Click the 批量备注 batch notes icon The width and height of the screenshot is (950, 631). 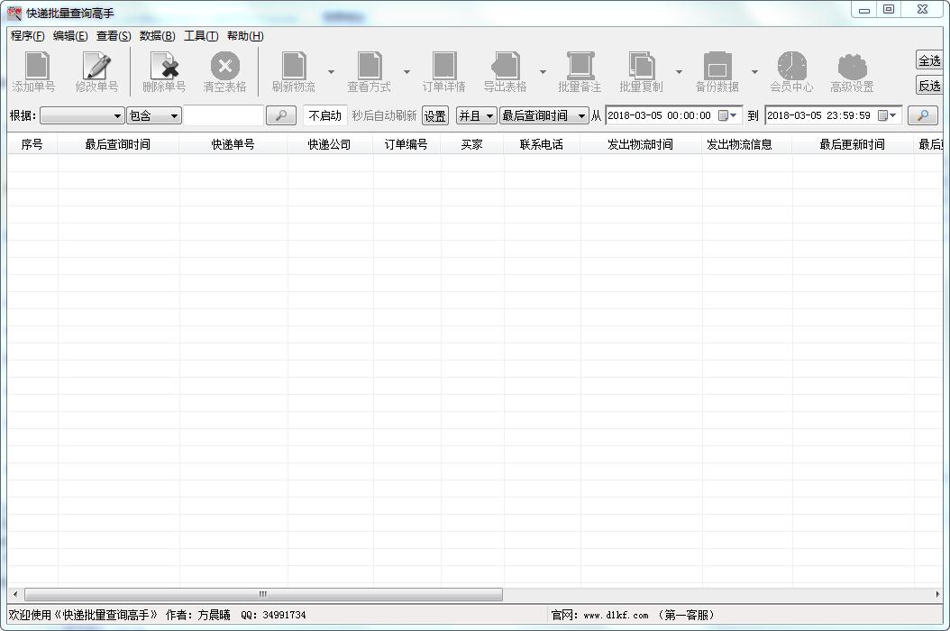580,68
